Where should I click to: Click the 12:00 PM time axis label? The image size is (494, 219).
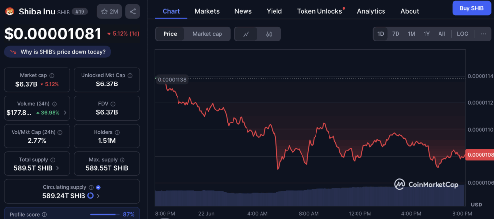click(360, 213)
